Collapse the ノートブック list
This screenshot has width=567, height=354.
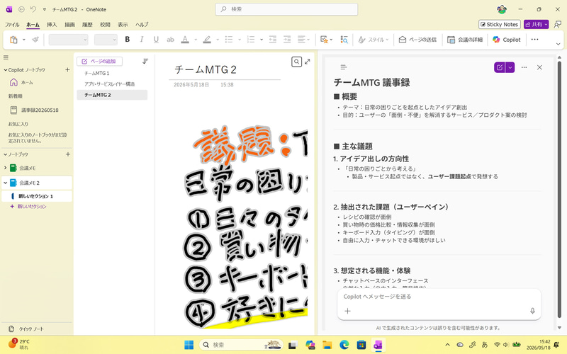click(6, 154)
